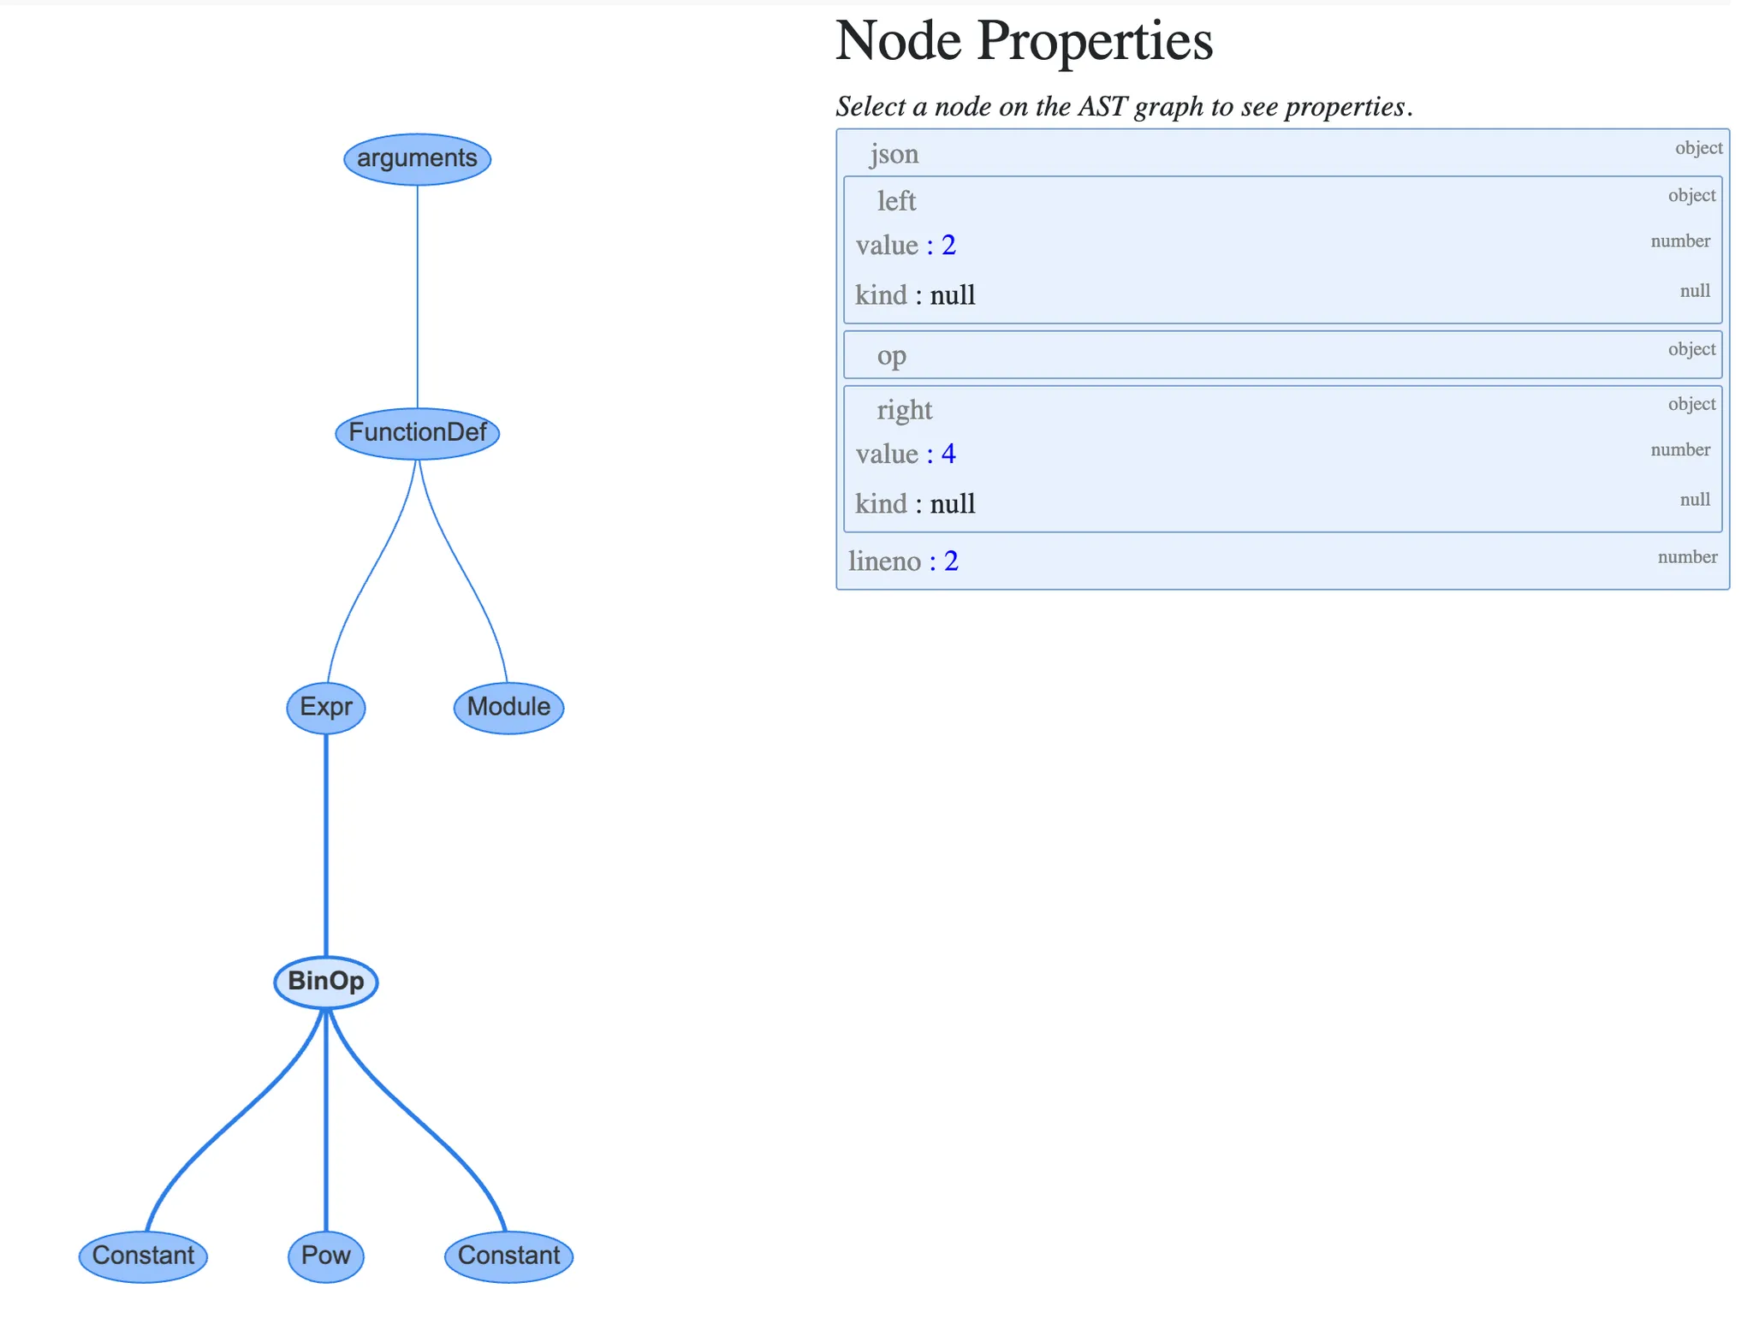Screen dimensions: 1753x1342
Task: Click left value number 2
Action: (948, 246)
